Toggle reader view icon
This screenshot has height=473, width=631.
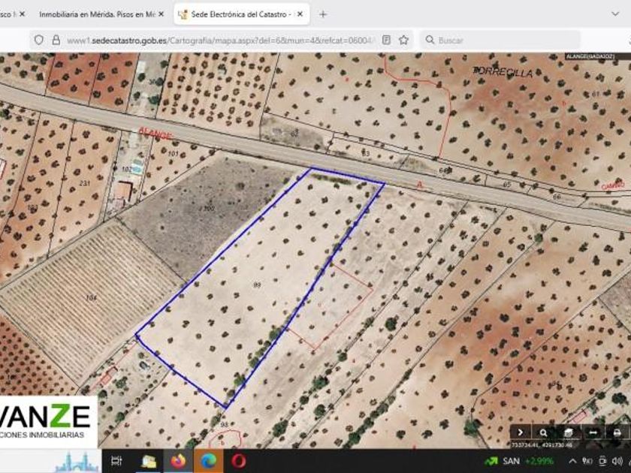click(386, 40)
